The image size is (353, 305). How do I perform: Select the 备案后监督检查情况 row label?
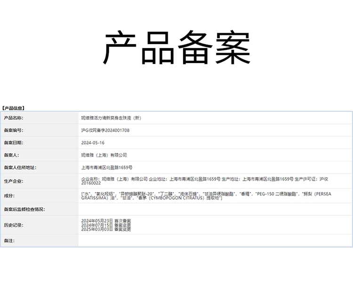[24, 209]
